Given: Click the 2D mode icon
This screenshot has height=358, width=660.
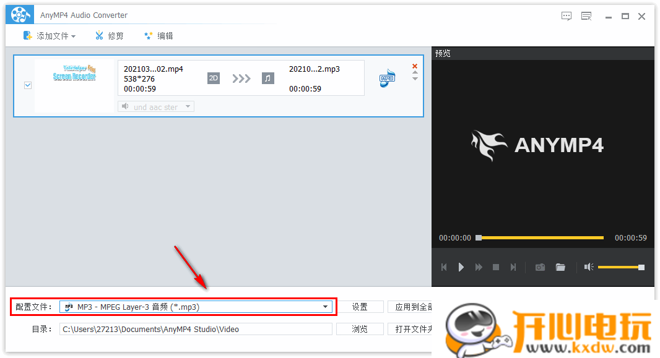Looking at the screenshot, I should tap(214, 78).
